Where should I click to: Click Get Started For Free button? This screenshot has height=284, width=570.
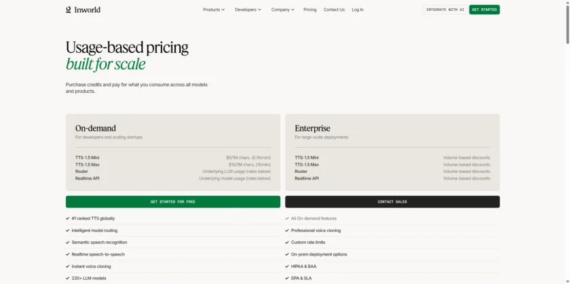pos(173,202)
